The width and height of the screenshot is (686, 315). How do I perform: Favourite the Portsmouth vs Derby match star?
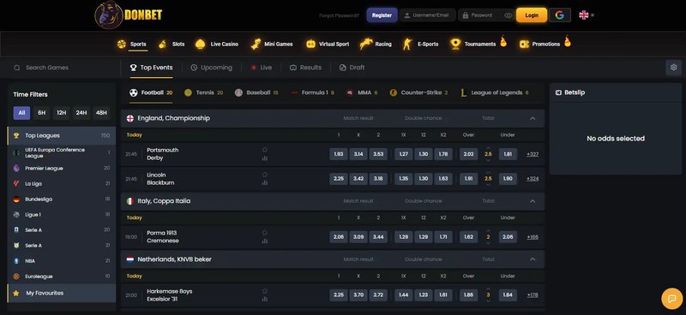(265, 150)
